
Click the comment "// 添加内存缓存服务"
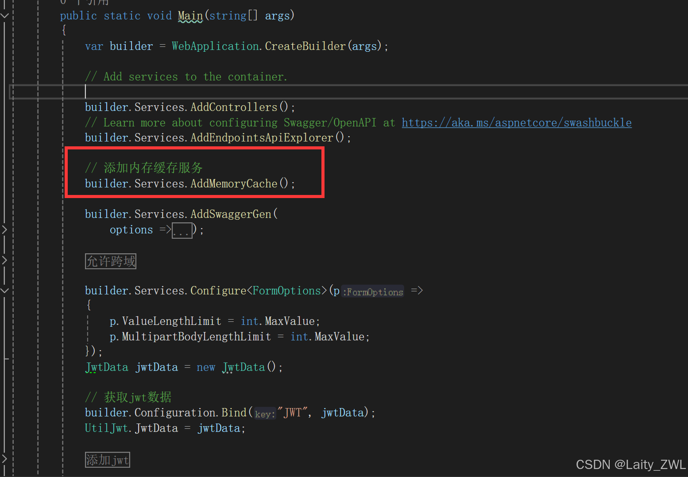[143, 168]
